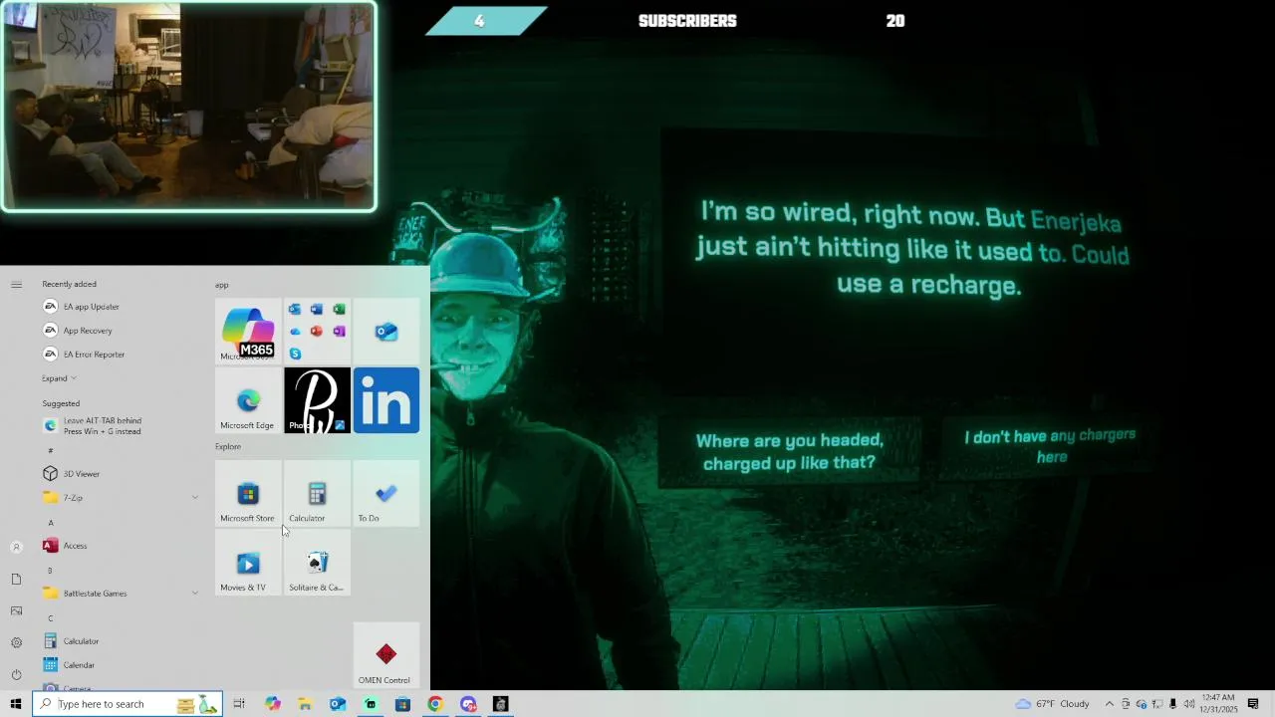Open App Recovery from recently added

point(120,331)
